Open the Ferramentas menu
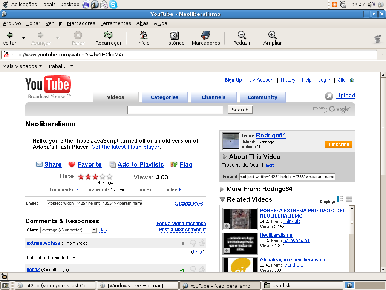 click(116, 23)
